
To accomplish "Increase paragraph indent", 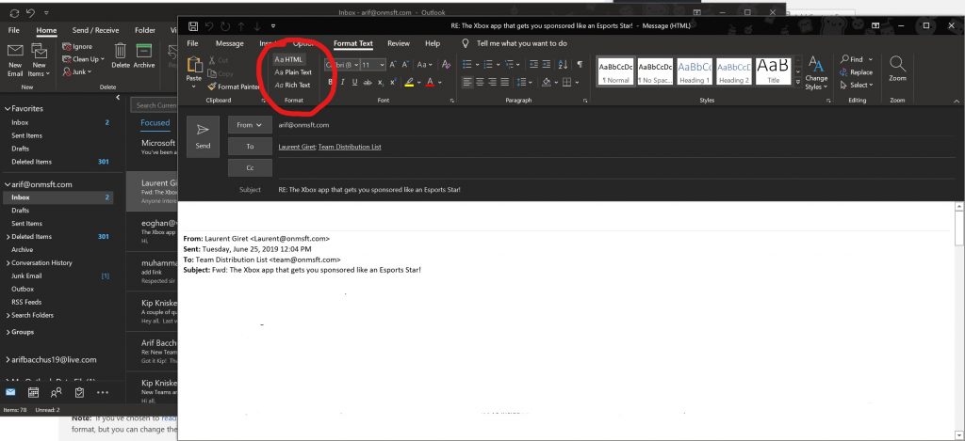I will (546, 65).
